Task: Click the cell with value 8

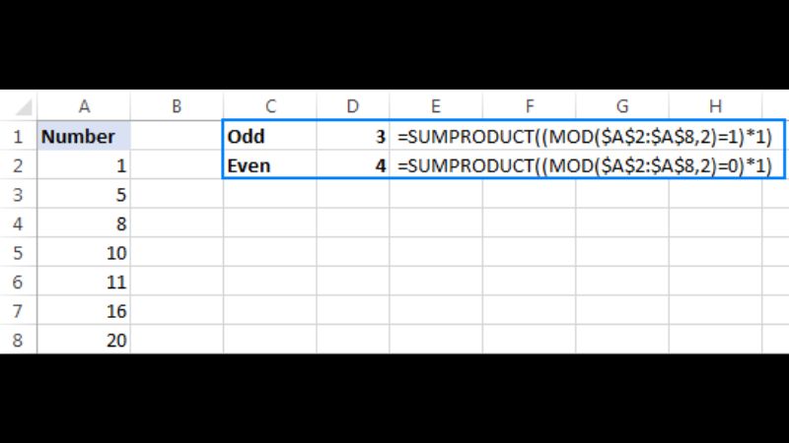Action: click(84, 224)
